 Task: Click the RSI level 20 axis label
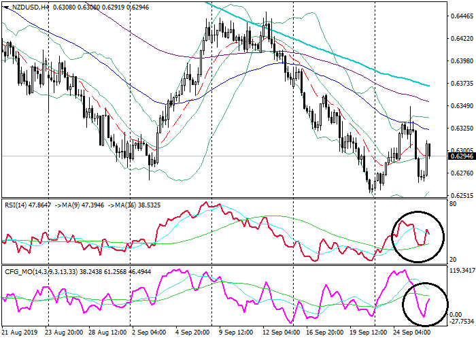[x=454, y=260]
